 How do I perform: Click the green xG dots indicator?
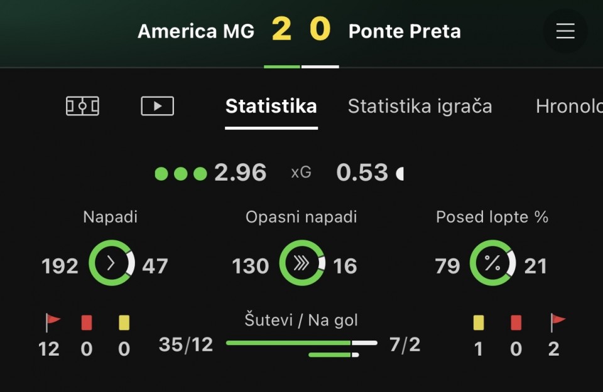tap(181, 174)
